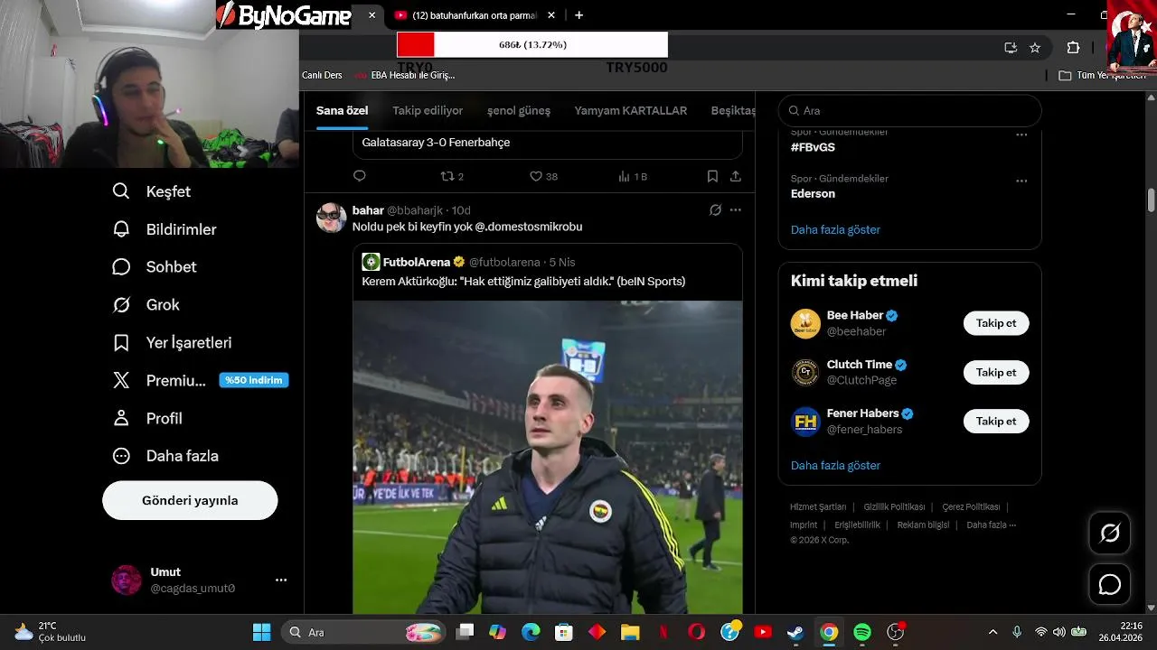Image resolution: width=1157 pixels, height=650 pixels.
Task: Click the page vertical scrollbar thumb
Action: tap(1151, 200)
